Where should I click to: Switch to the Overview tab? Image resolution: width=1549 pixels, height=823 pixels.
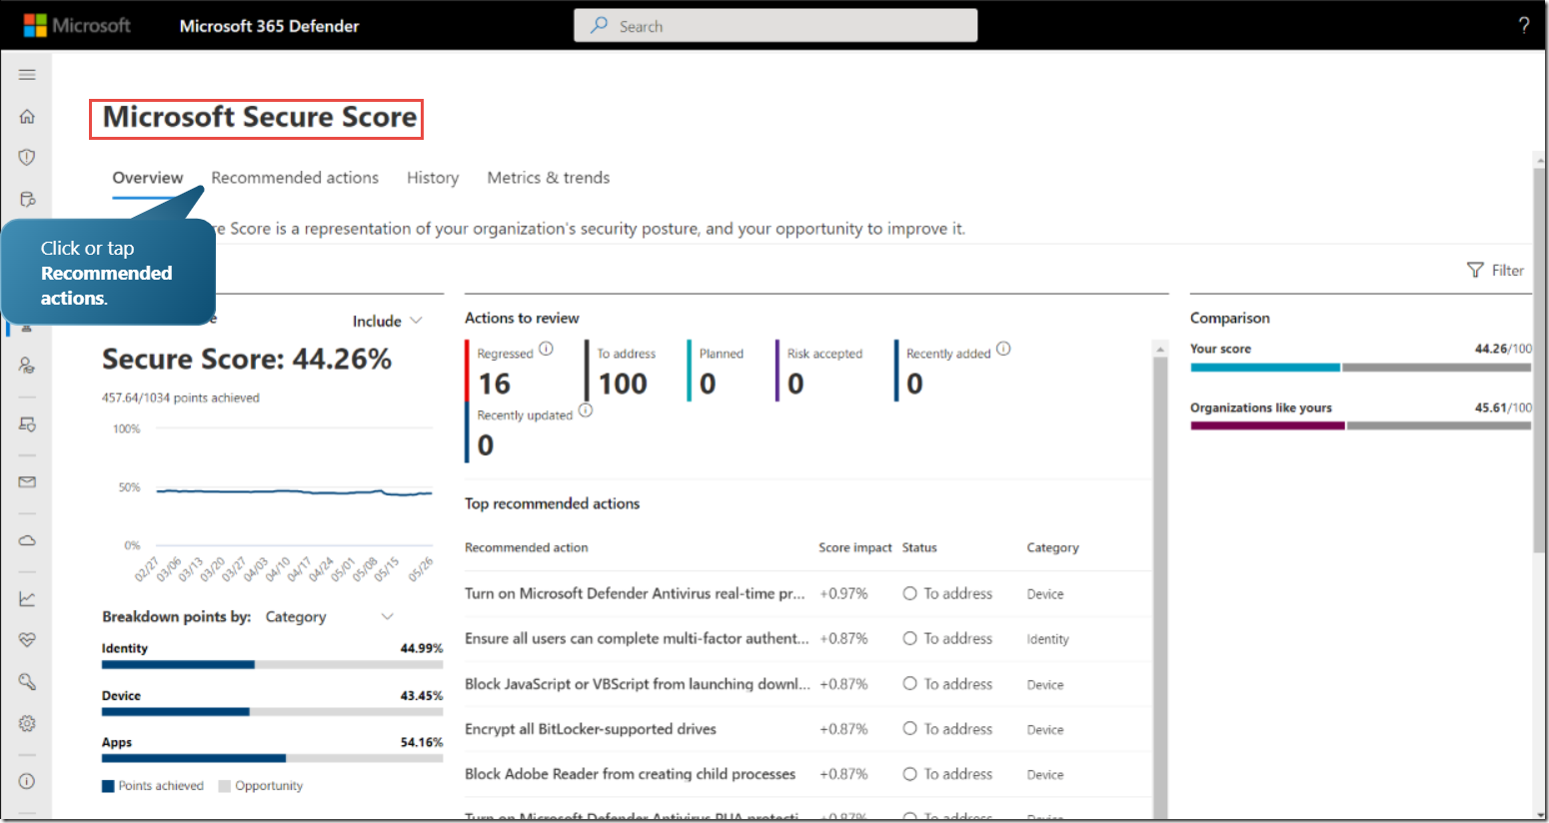pyautogui.click(x=148, y=178)
